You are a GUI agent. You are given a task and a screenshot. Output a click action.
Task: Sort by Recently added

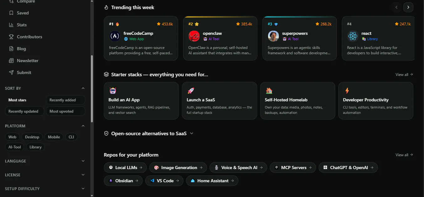(x=66, y=100)
